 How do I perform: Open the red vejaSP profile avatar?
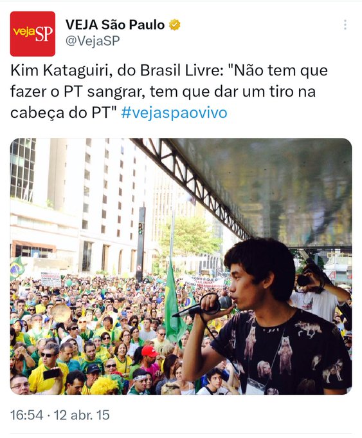[33, 33]
